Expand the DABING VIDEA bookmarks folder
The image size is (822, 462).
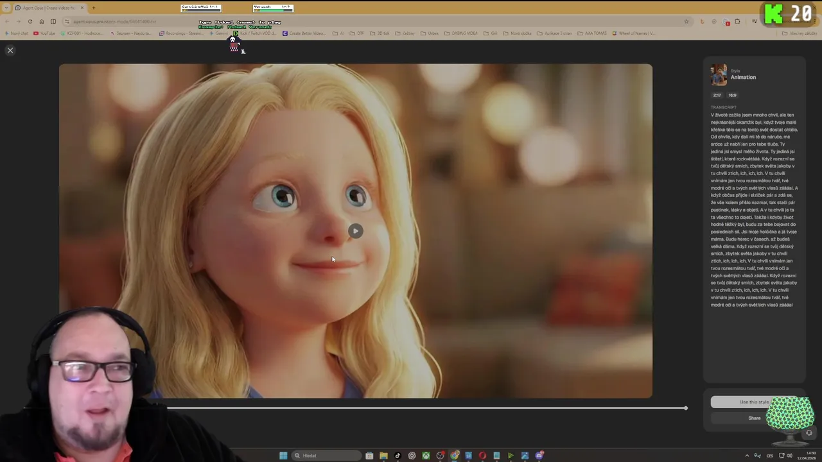tap(461, 33)
